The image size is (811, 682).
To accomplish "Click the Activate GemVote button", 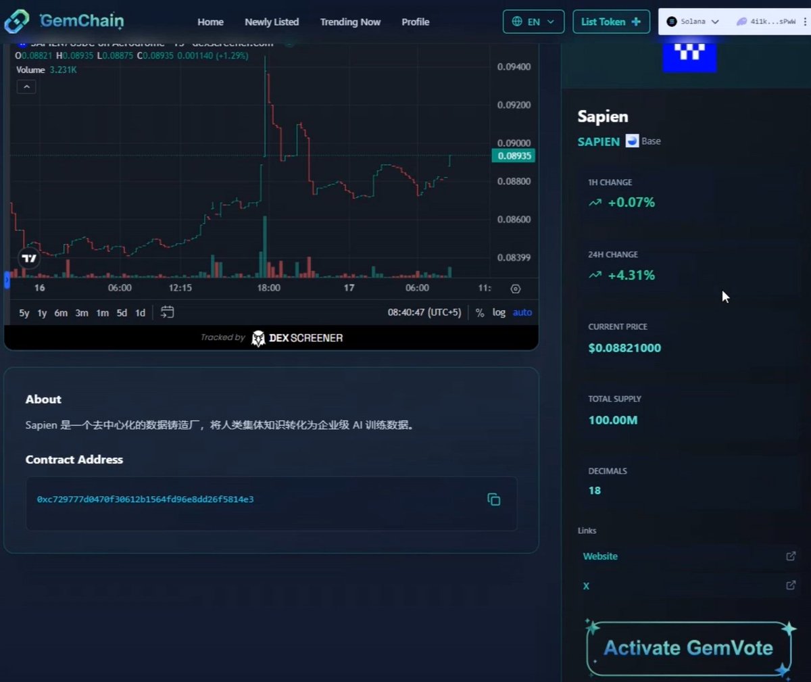I will pyautogui.click(x=688, y=648).
